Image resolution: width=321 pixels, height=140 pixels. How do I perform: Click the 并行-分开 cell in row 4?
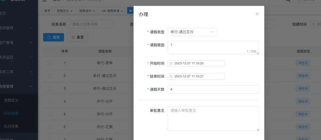(105, 101)
